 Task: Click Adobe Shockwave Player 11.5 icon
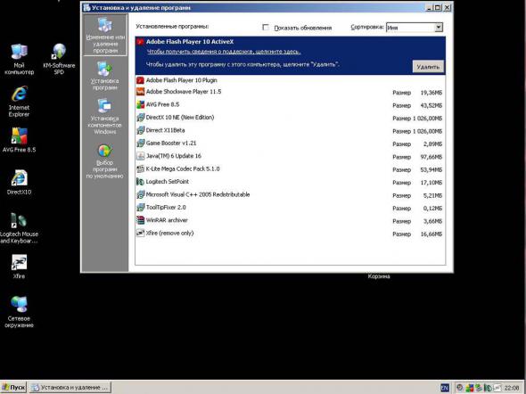pyautogui.click(x=140, y=92)
